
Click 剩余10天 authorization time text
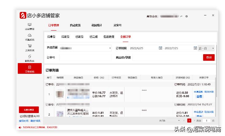(36, 121)
